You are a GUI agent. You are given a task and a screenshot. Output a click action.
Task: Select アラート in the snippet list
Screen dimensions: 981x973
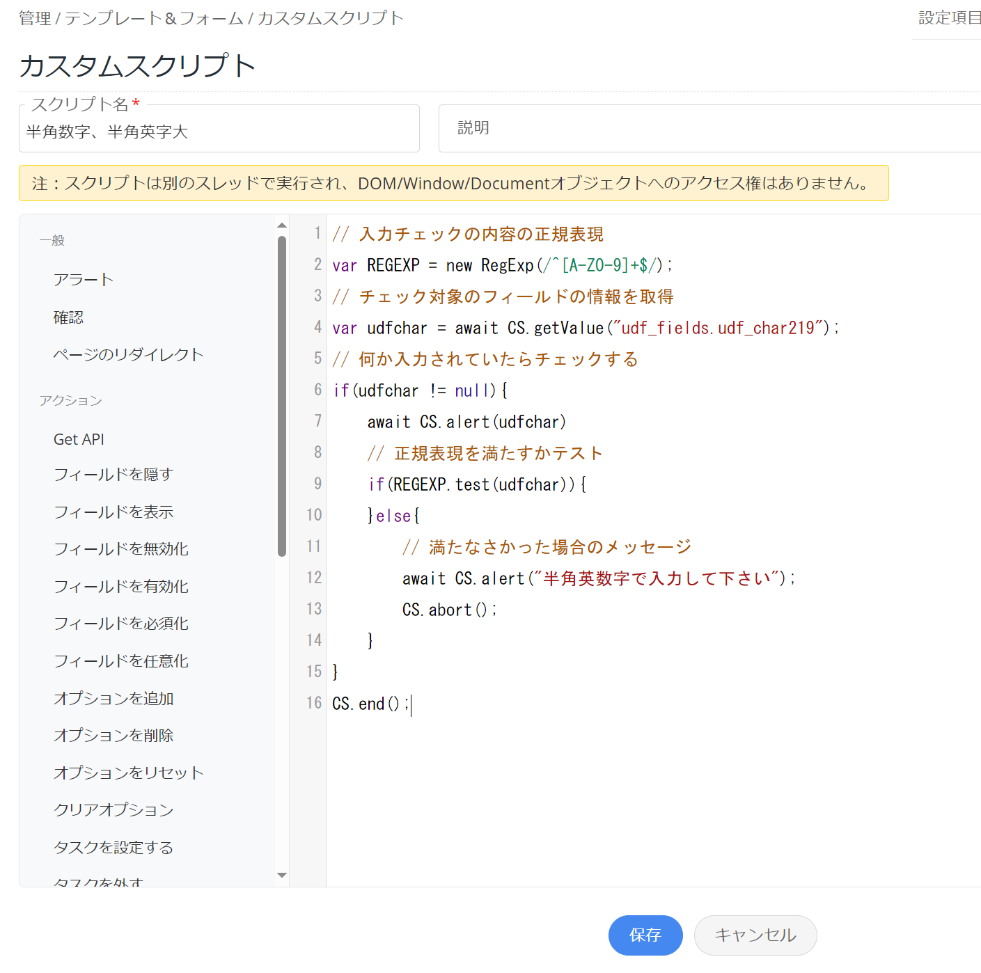(x=84, y=280)
